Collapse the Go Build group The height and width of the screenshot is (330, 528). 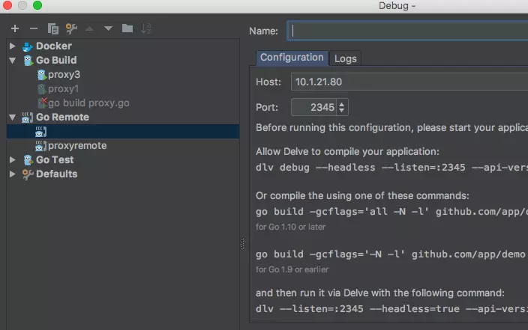pos(13,61)
